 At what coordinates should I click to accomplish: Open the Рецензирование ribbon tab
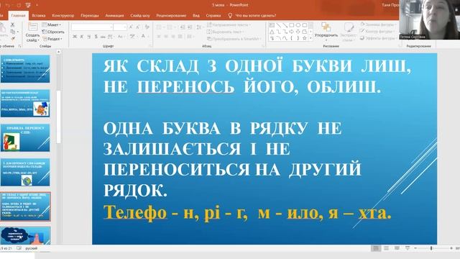pos(171,16)
